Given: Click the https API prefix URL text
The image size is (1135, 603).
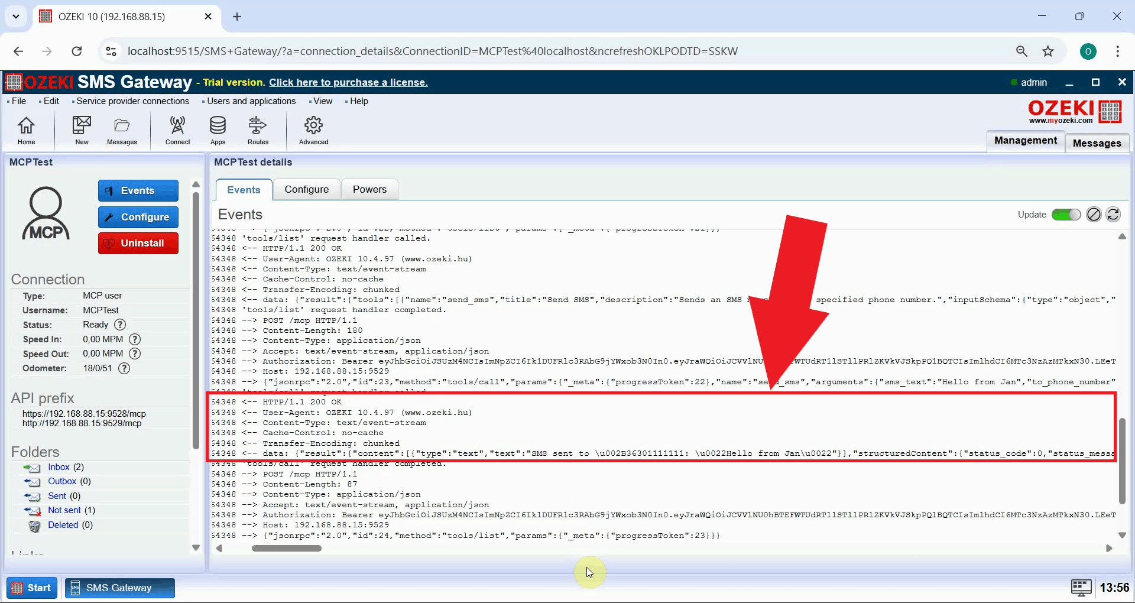Looking at the screenshot, I should click(x=84, y=414).
